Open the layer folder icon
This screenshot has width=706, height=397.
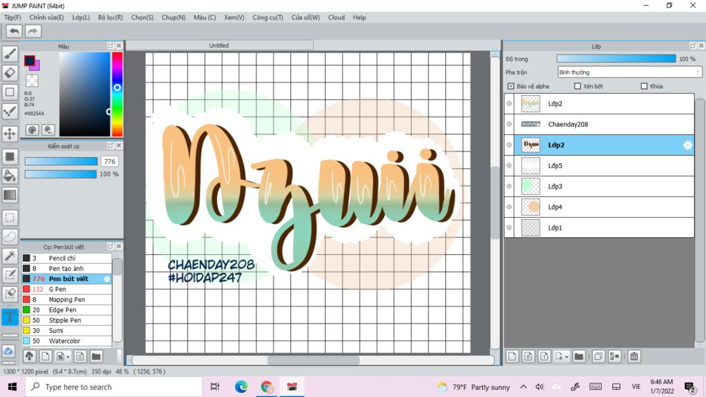(x=578, y=356)
